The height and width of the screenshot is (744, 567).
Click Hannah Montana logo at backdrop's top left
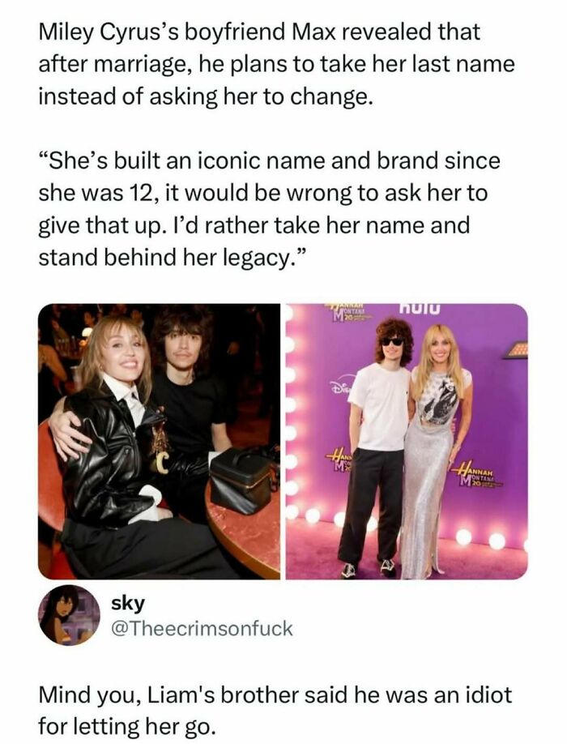click(349, 312)
